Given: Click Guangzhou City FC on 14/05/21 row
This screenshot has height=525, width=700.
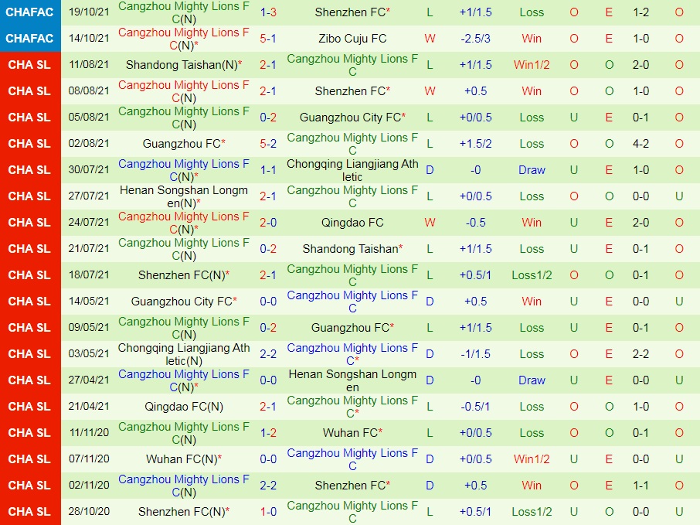Looking at the screenshot, I should [183, 302].
